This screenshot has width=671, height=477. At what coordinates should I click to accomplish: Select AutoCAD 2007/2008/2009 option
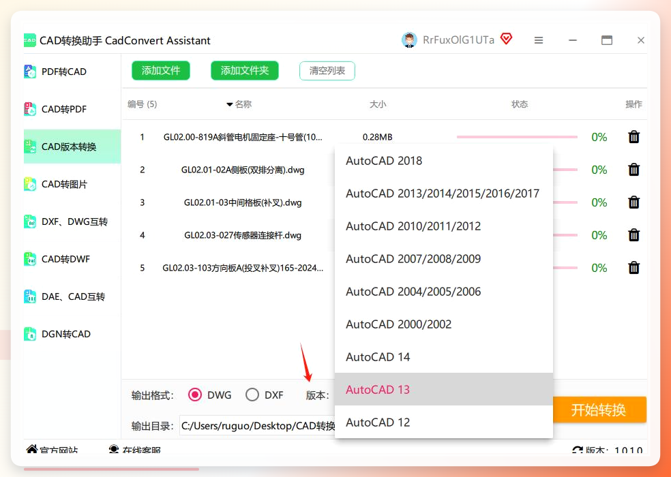(444, 259)
